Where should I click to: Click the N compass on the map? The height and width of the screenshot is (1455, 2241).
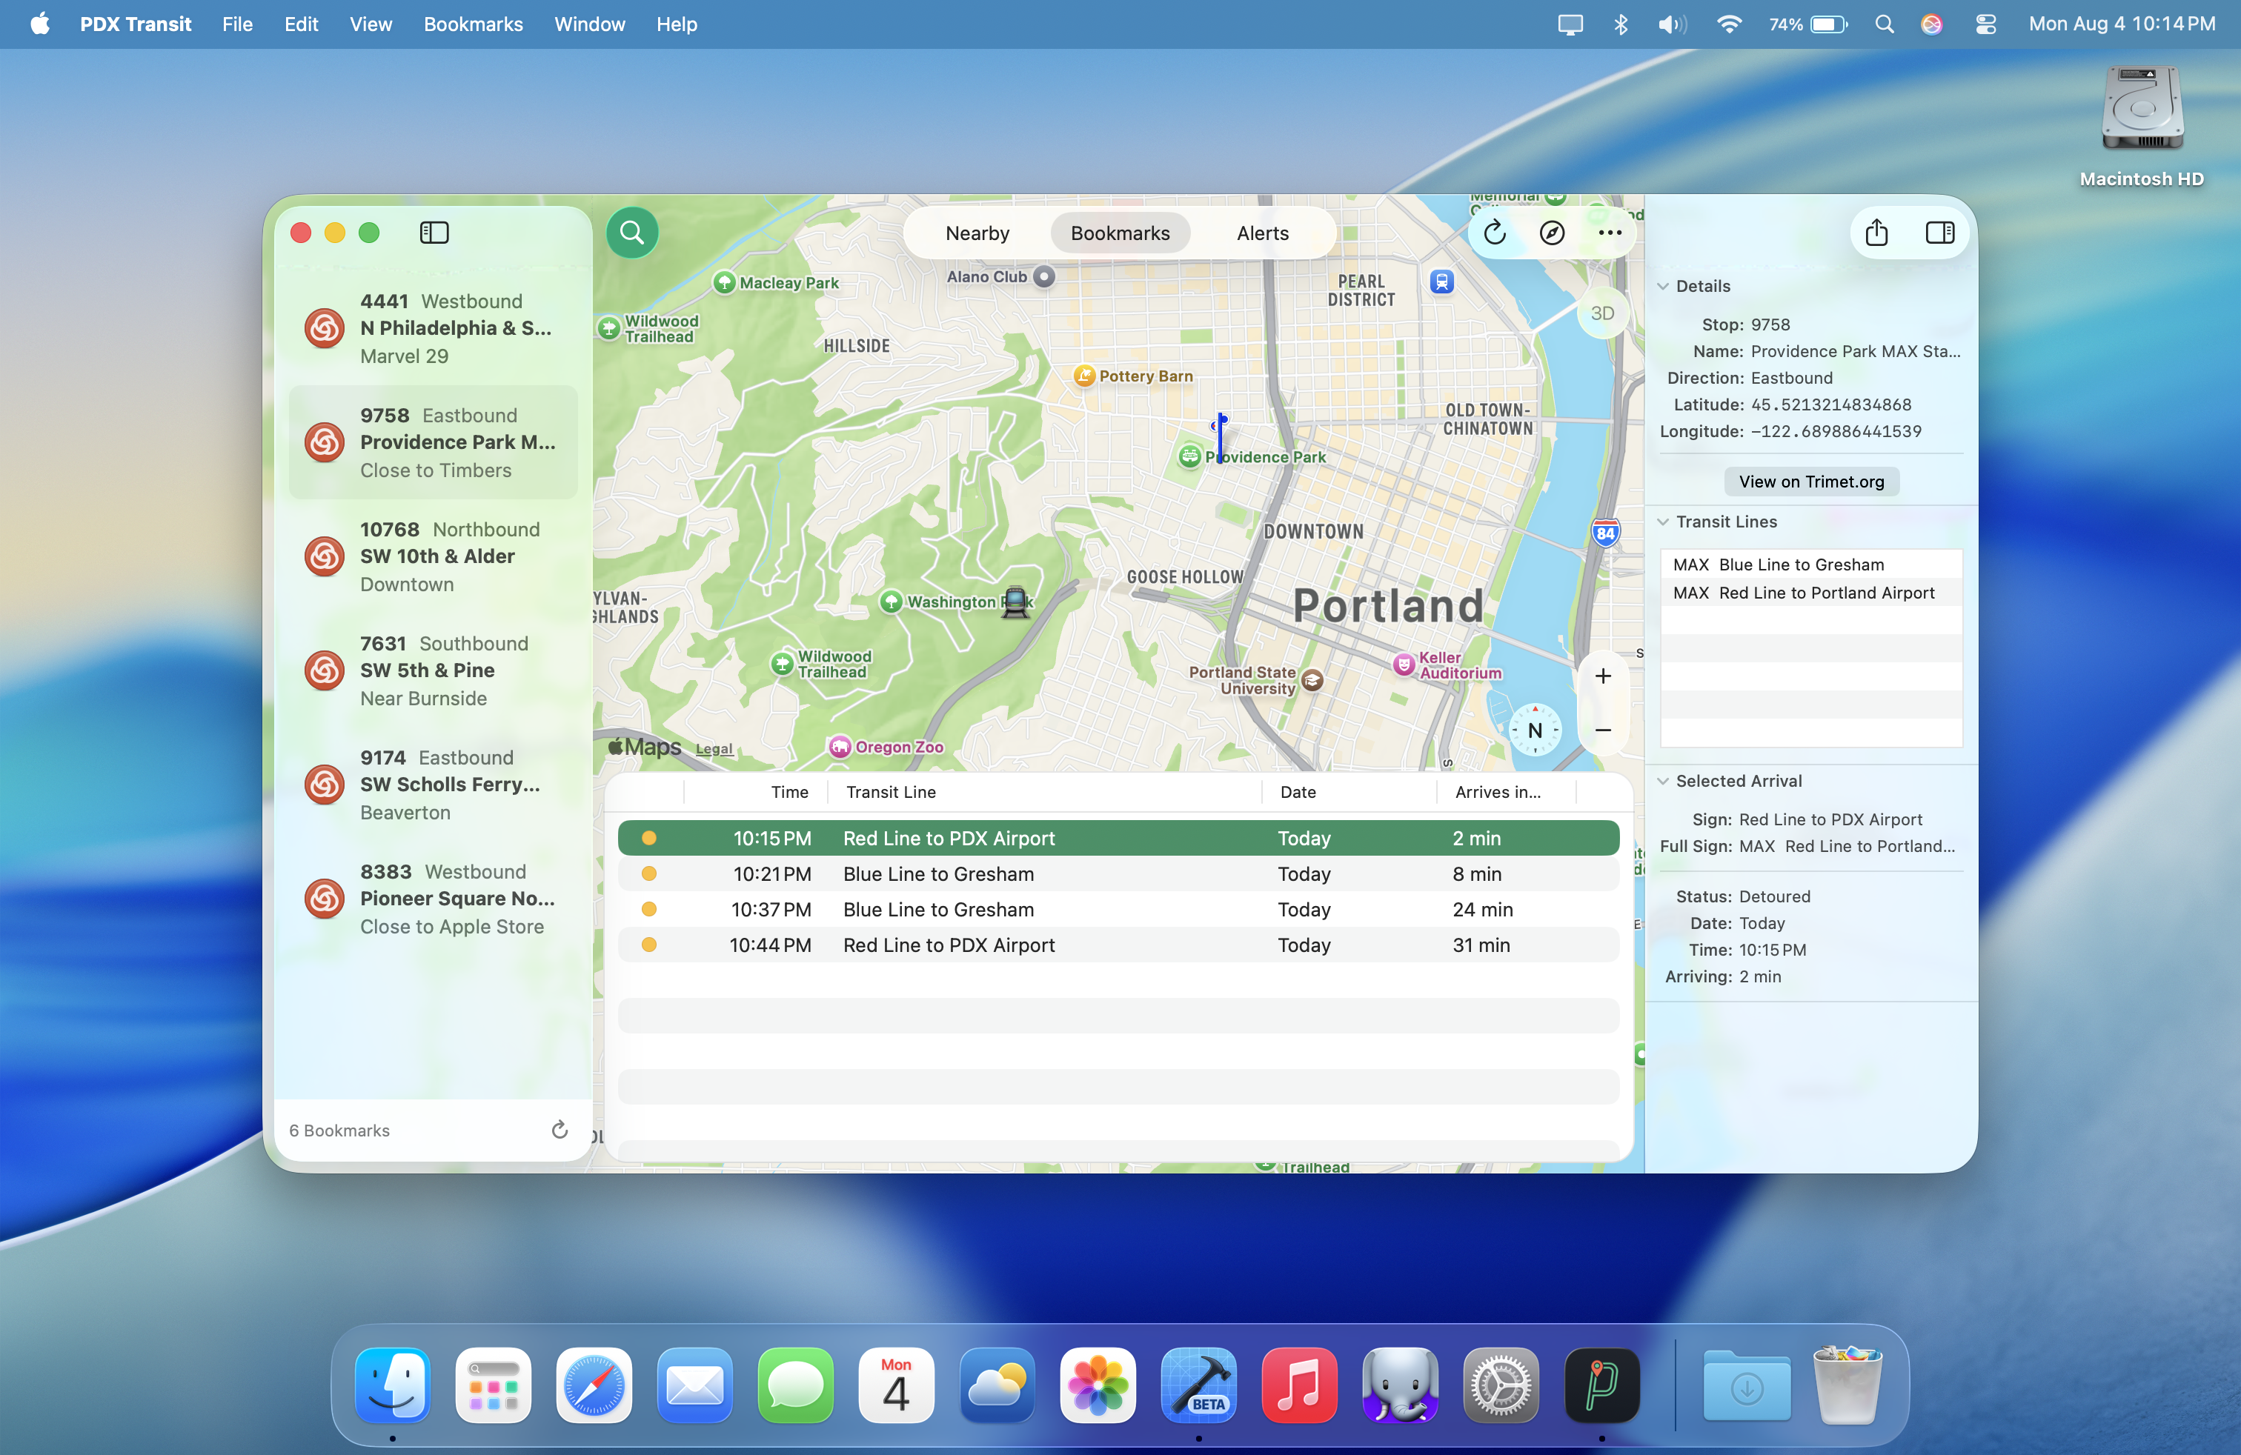point(1535,730)
